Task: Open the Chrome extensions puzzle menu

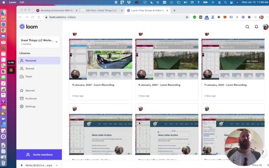Action: click(x=249, y=17)
